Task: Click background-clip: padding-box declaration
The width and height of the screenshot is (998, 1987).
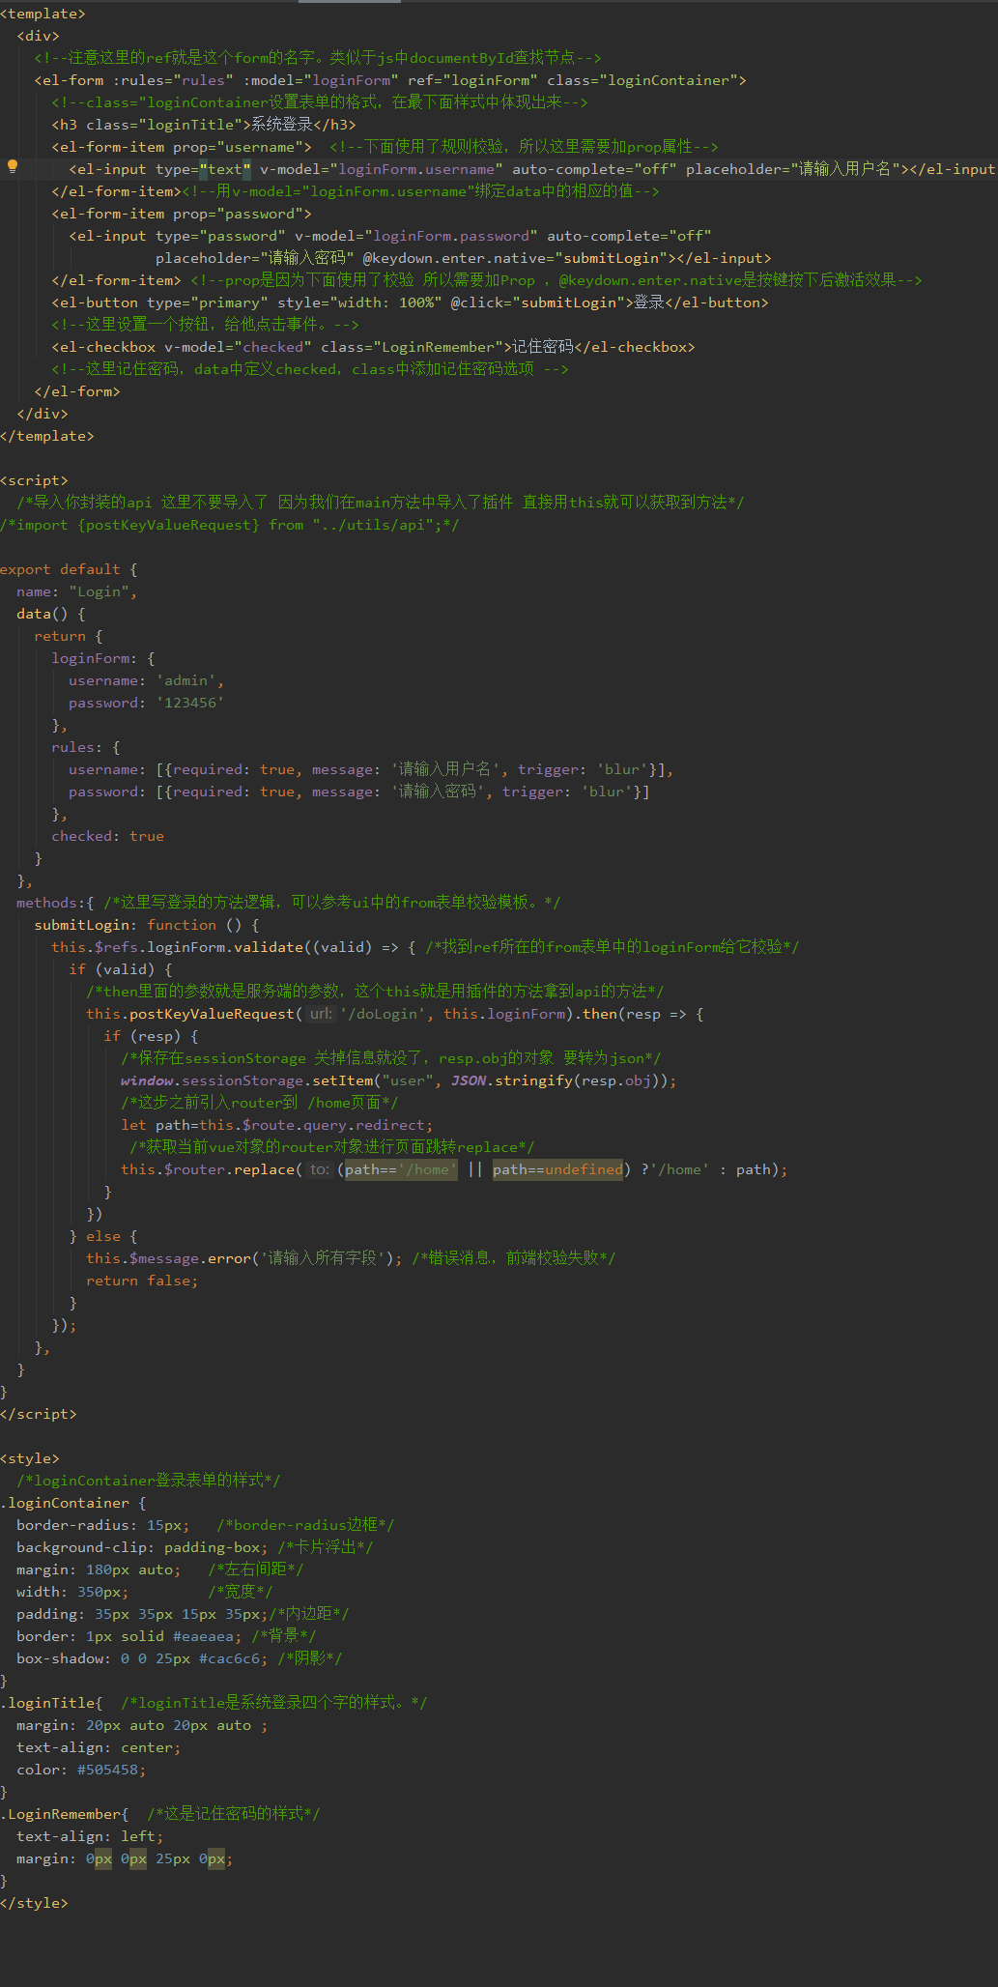Action: click(142, 1547)
